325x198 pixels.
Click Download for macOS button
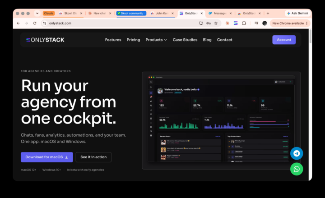click(x=47, y=157)
